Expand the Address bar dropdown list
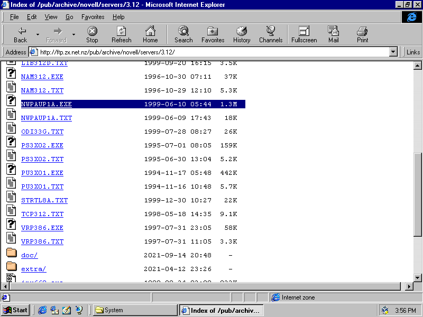 [x=393, y=52]
